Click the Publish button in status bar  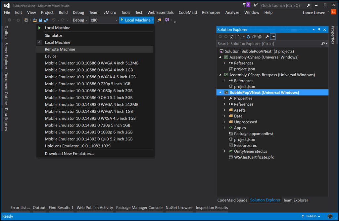(x=311, y=216)
